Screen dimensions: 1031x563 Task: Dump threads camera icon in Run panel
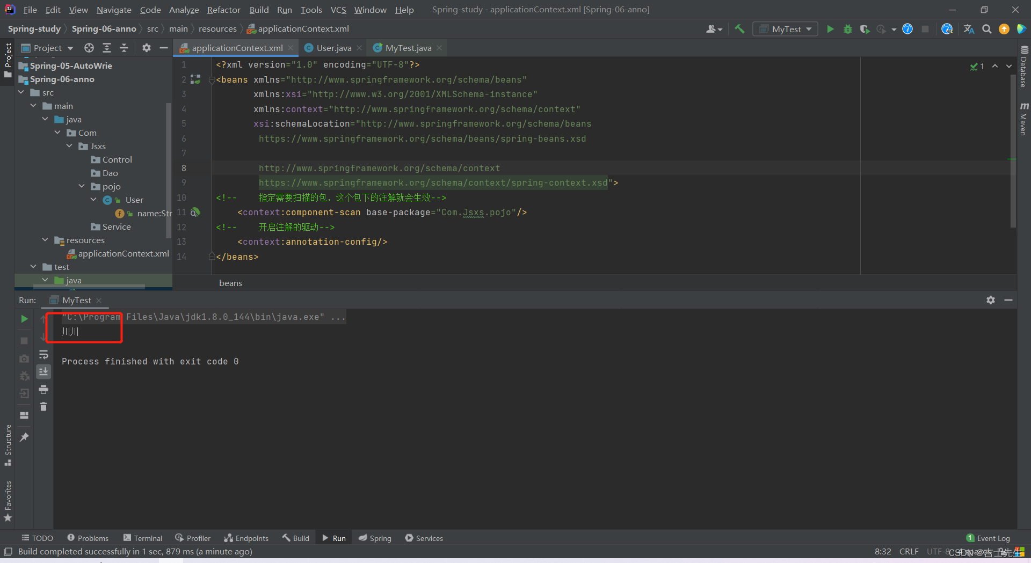click(x=24, y=359)
